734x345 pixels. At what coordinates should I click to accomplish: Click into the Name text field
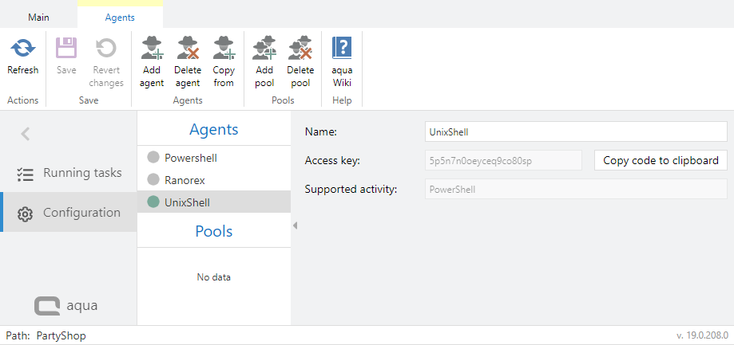(x=575, y=131)
